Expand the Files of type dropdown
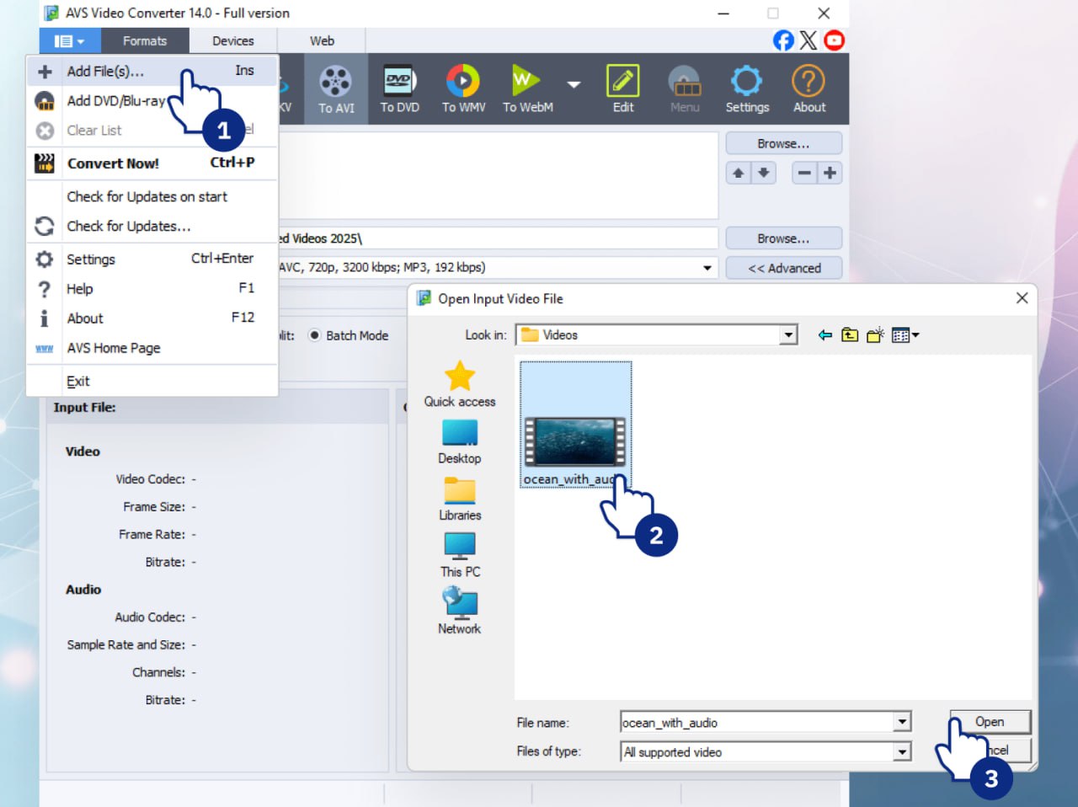The height and width of the screenshot is (807, 1078). point(901,751)
